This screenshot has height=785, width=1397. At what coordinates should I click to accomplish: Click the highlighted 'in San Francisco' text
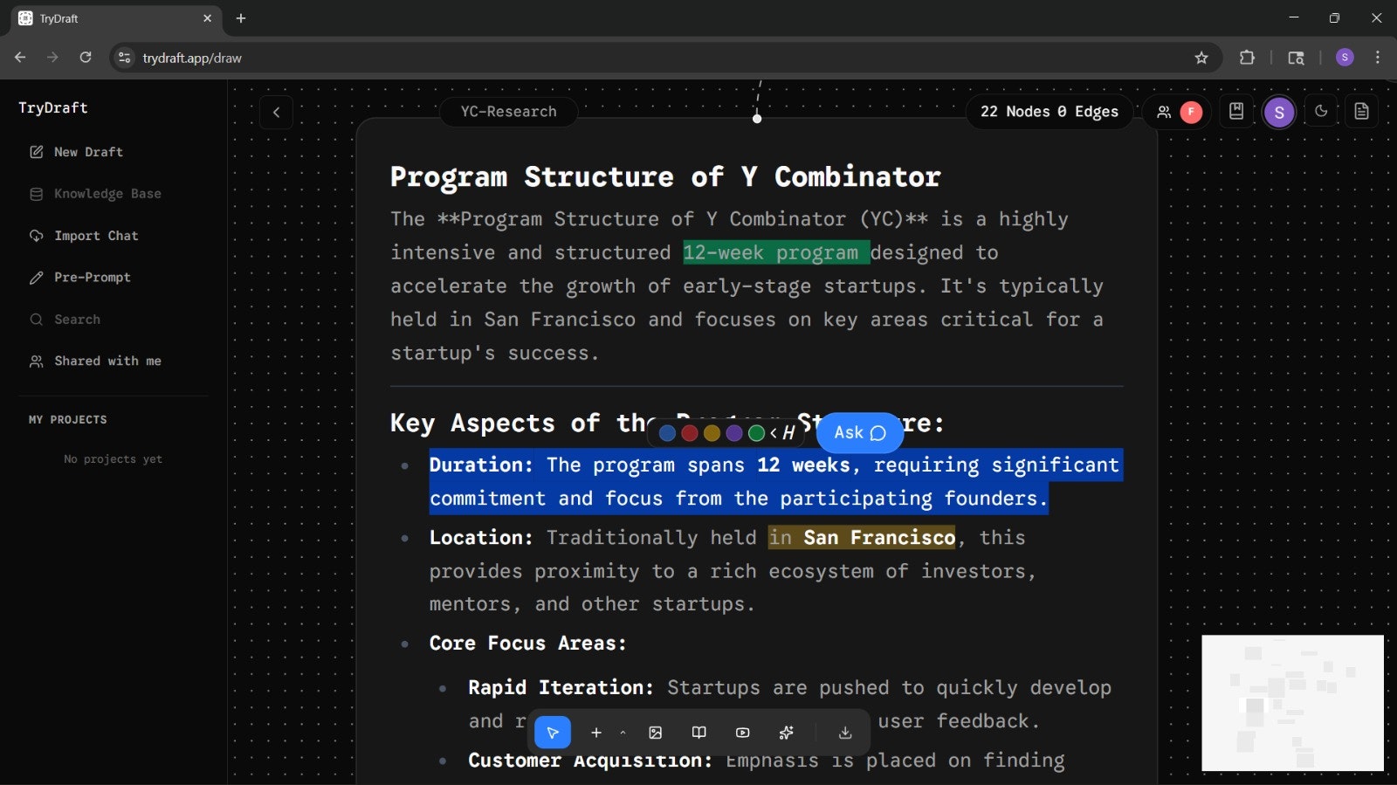pos(862,537)
